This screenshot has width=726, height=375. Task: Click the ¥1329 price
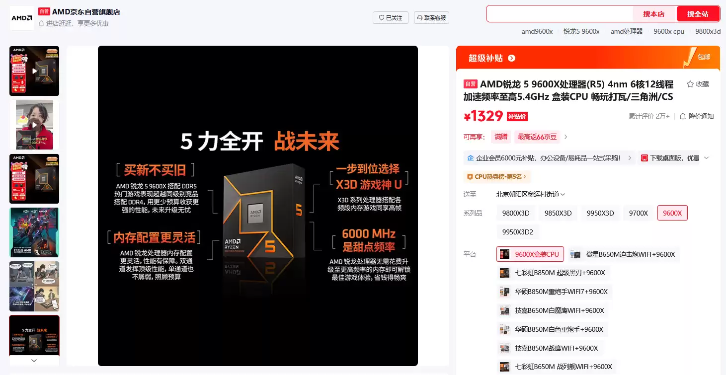[x=484, y=116]
